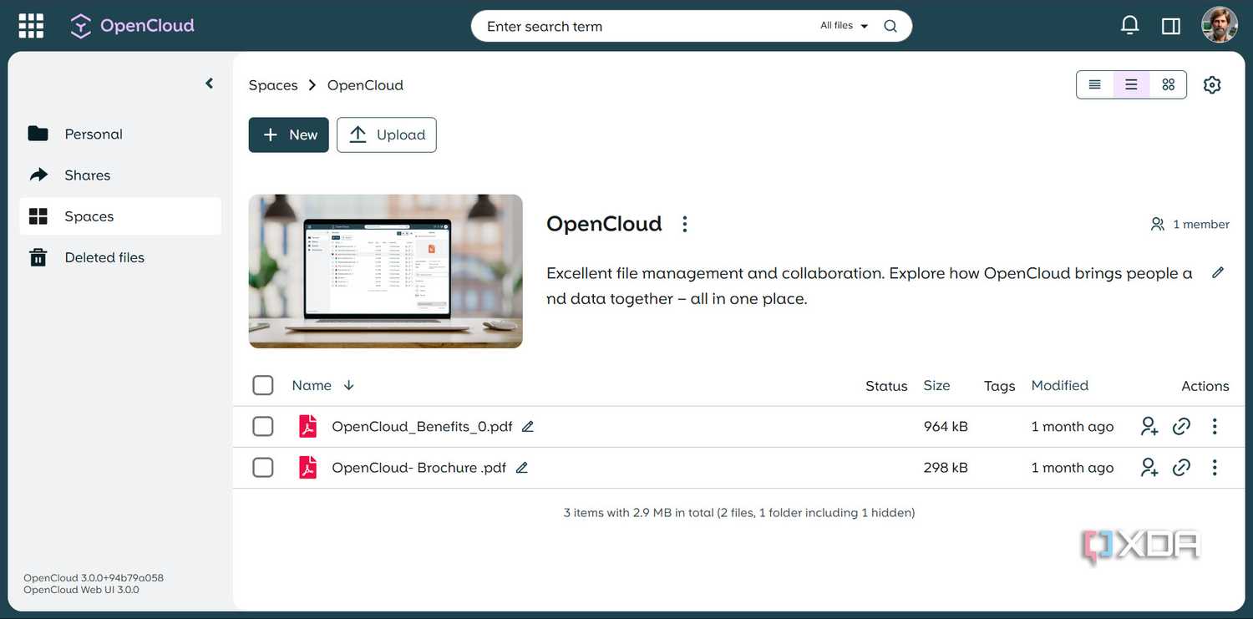Image resolution: width=1253 pixels, height=619 pixels.
Task: Click the Upload button
Action: (x=387, y=134)
